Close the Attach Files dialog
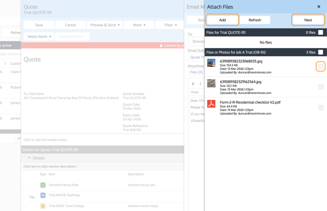 pos(319,7)
